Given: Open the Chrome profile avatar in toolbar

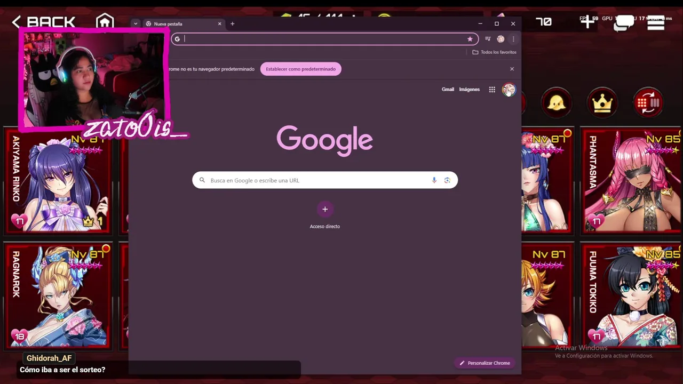Looking at the screenshot, I should tap(501, 39).
